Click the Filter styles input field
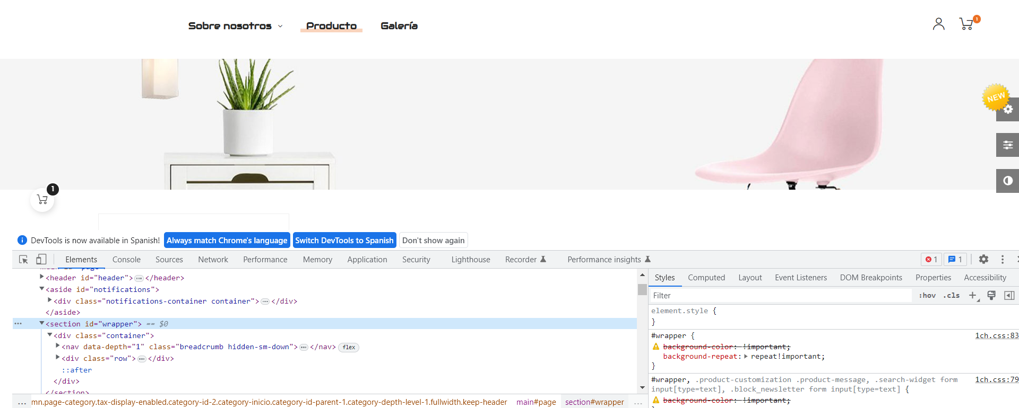The height and width of the screenshot is (408, 1019). coord(780,296)
